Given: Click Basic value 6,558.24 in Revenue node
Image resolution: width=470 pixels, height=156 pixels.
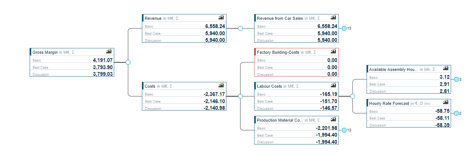Looking at the screenshot, I should coord(215,26).
